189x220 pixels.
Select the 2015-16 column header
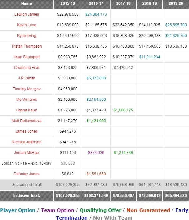[x=68, y=4]
